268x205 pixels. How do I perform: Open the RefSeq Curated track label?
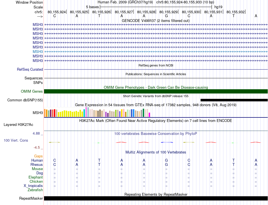click(x=30, y=69)
